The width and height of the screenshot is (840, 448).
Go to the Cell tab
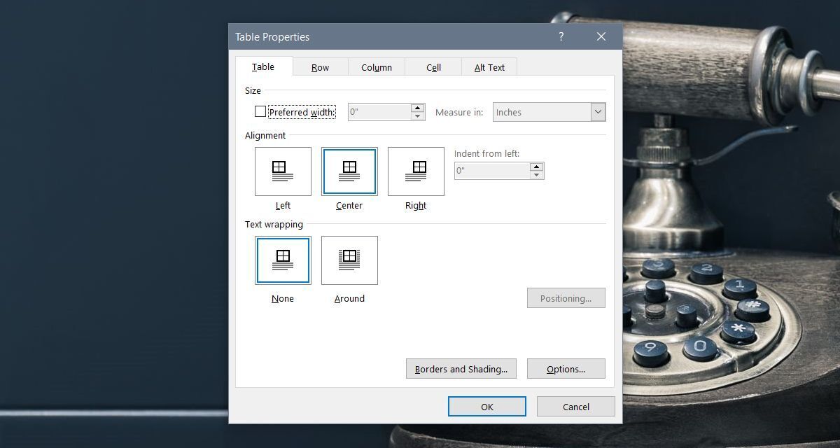pyautogui.click(x=433, y=67)
